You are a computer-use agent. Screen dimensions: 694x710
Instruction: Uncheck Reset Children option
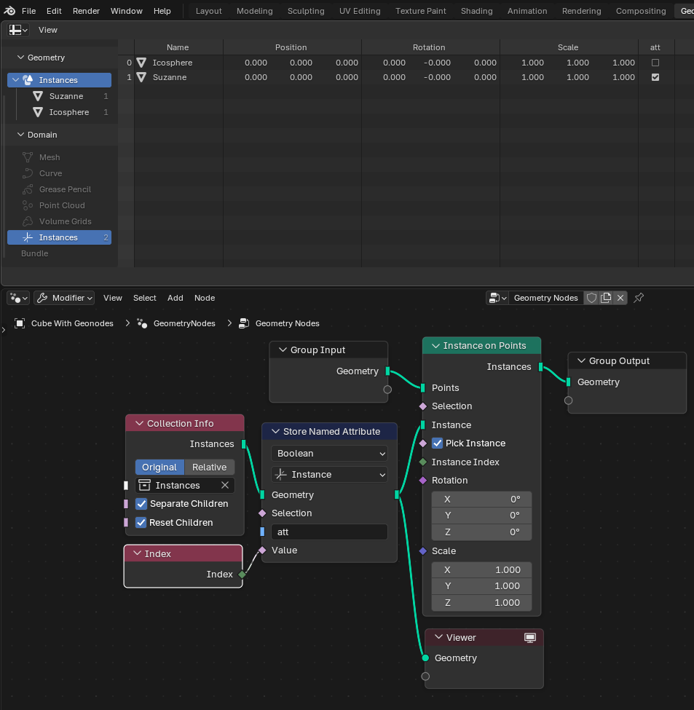pyautogui.click(x=141, y=523)
